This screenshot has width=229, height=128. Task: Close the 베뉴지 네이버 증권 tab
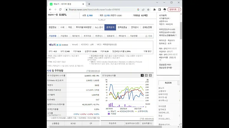[x=83, y=4]
